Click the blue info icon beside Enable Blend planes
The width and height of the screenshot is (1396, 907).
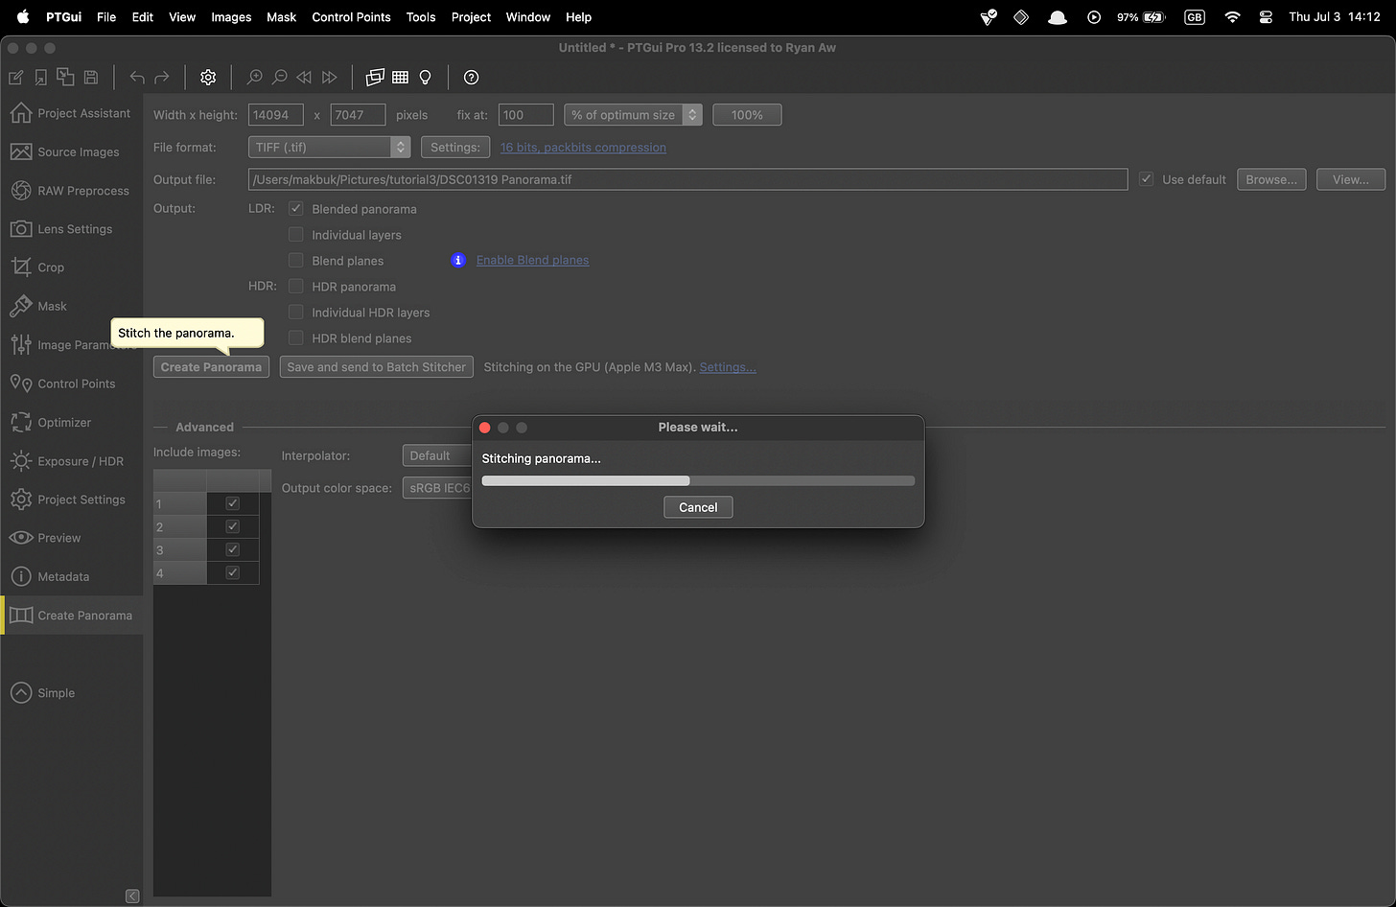[458, 260]
